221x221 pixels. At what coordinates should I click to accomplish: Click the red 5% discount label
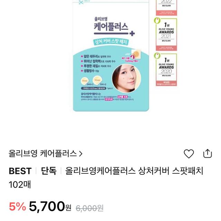coord(18,206)
